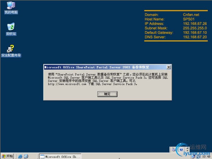
Task: Click the Host Name value SPS01
Action: coord(189,19)
